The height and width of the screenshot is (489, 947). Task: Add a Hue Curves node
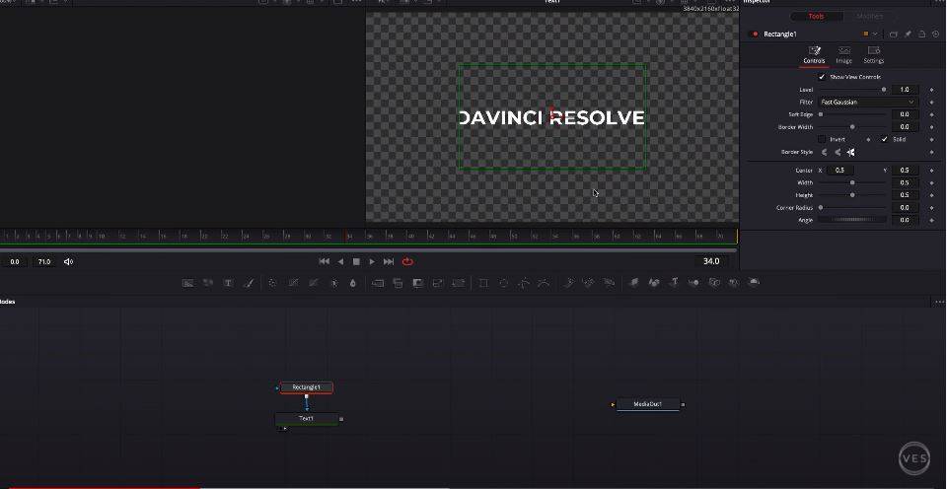[x=313, y=283]
